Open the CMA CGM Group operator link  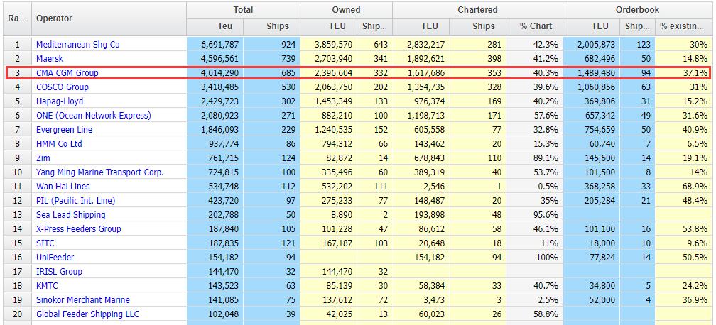point(67,73)
